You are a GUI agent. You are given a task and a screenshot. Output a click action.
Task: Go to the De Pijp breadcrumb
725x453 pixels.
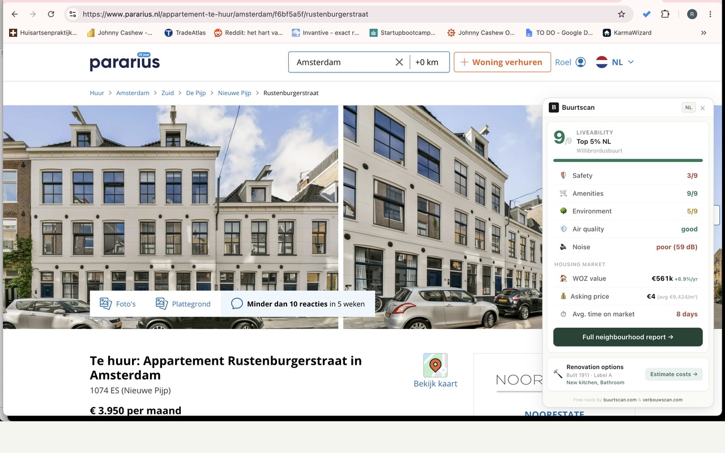196,93
